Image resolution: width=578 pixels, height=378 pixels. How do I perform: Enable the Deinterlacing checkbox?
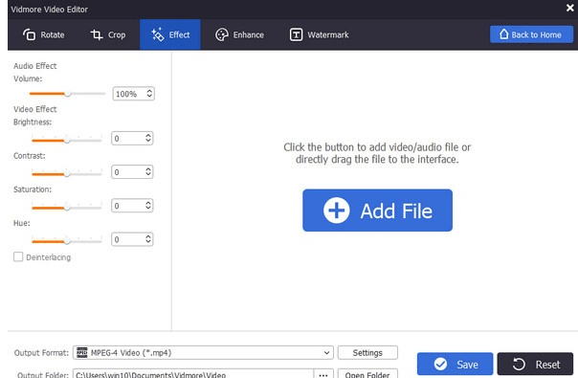(x=18, y=256)
